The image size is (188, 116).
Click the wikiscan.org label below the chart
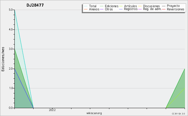coord(94,113)
